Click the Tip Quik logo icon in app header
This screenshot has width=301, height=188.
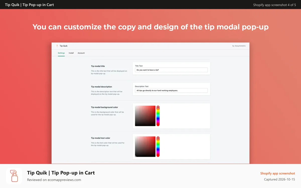pos(57,46)
